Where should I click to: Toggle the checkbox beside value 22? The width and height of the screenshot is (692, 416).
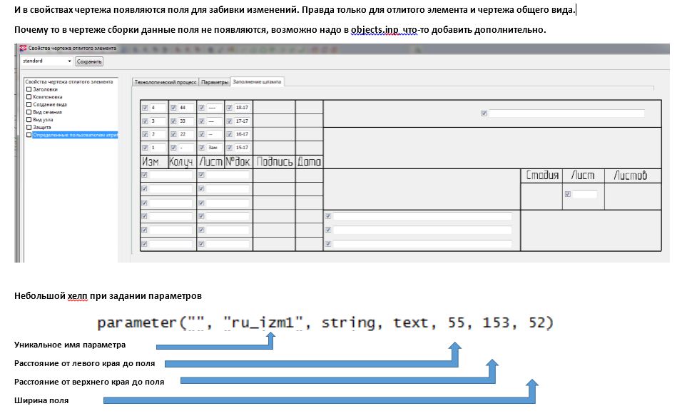pyautogui.click(x=173, y=134)
